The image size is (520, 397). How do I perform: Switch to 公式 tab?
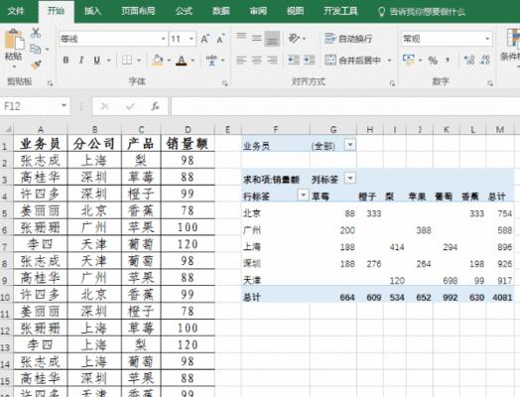[184, 11]
